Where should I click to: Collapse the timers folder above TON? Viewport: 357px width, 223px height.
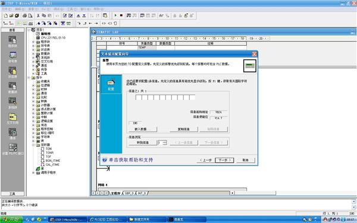pos(33,145)
